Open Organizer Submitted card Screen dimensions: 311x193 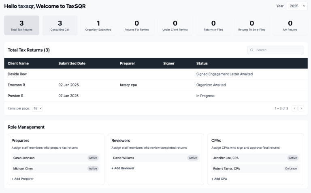pos(98,25)
